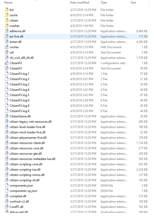Click the components.json file icon
This screenshot has height=217, width=154.
click(x=7, y=186)
